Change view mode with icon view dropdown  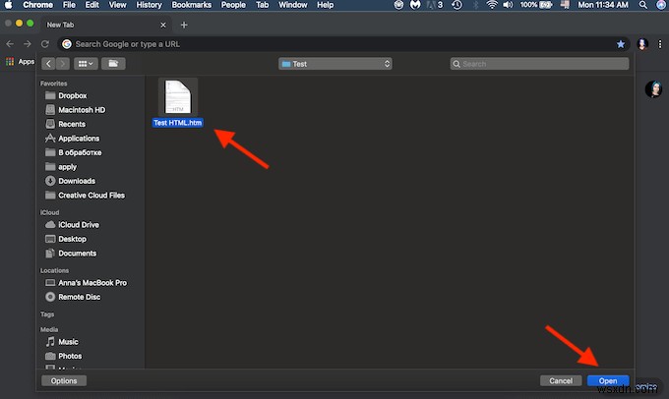[x=86, y=64]
